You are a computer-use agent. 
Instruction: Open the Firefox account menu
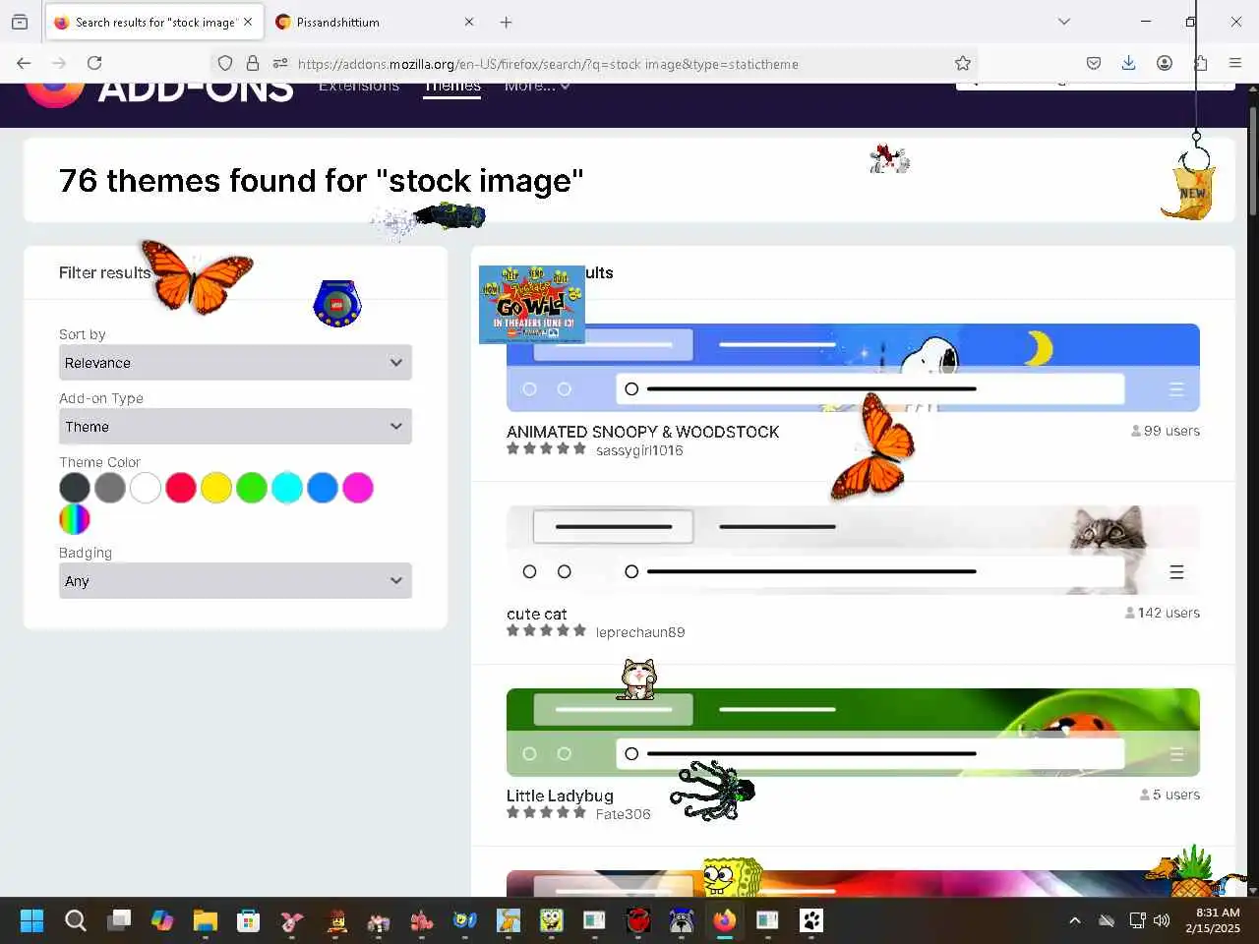(1165, 63)
